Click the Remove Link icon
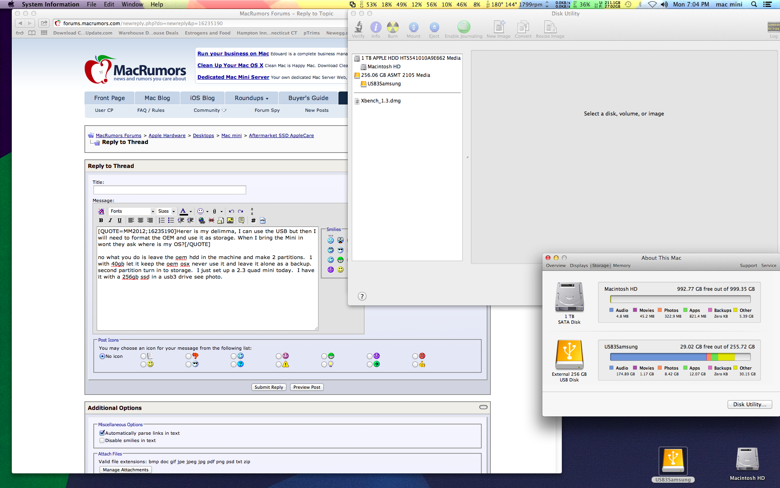 click(x=211, y=220)
